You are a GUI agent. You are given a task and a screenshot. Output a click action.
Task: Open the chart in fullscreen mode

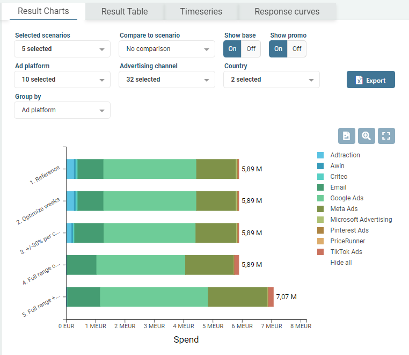coord(386,136)
